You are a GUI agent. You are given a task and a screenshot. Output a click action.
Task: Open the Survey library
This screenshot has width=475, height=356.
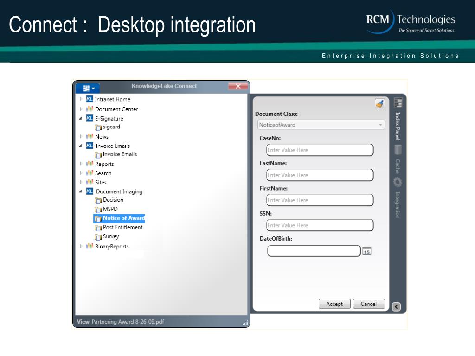click(x=111, y=236)
